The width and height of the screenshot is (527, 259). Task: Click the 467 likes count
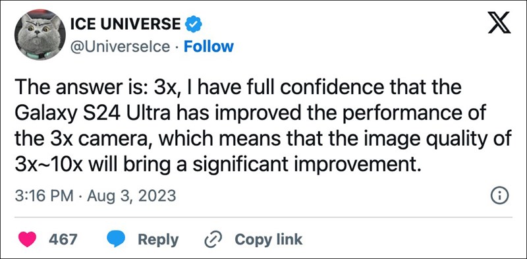pos(63,239)
